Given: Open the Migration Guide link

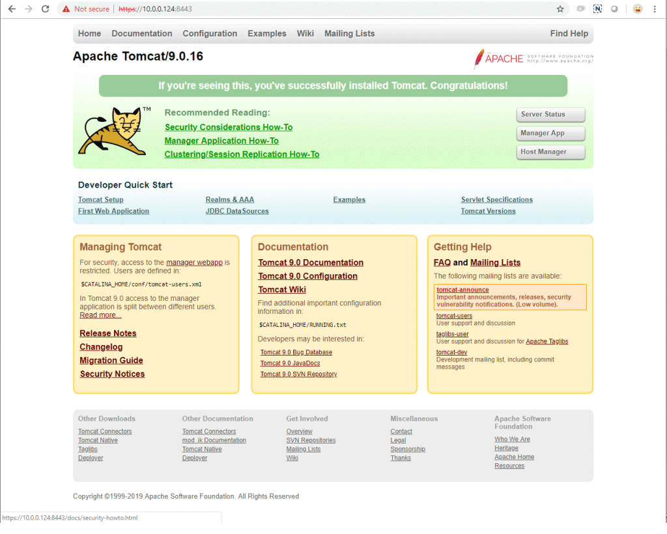Looking at the screenshot, I should click(111, 361).
